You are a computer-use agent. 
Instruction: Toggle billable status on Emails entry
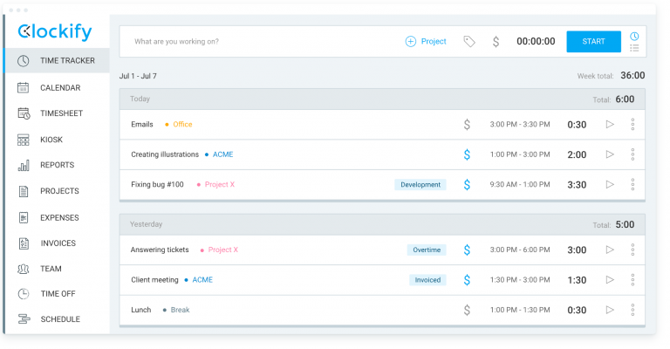click(467, 125)
